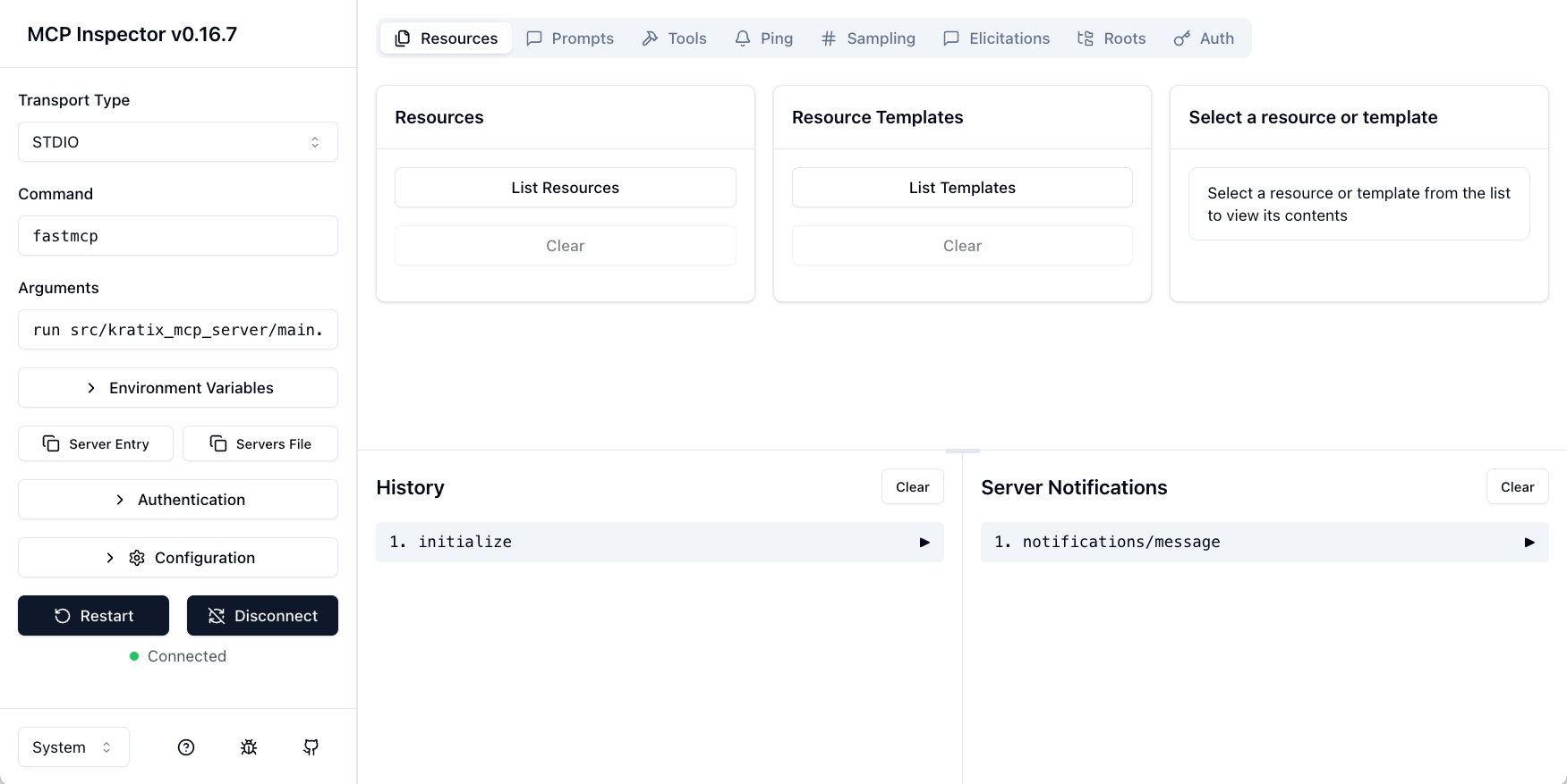Expand the Authentication section

[x=178, y=500]
